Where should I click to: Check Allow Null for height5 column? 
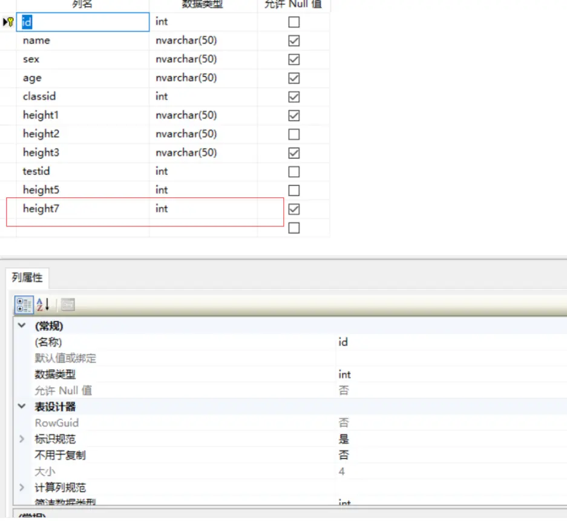(x=293, y=191)
